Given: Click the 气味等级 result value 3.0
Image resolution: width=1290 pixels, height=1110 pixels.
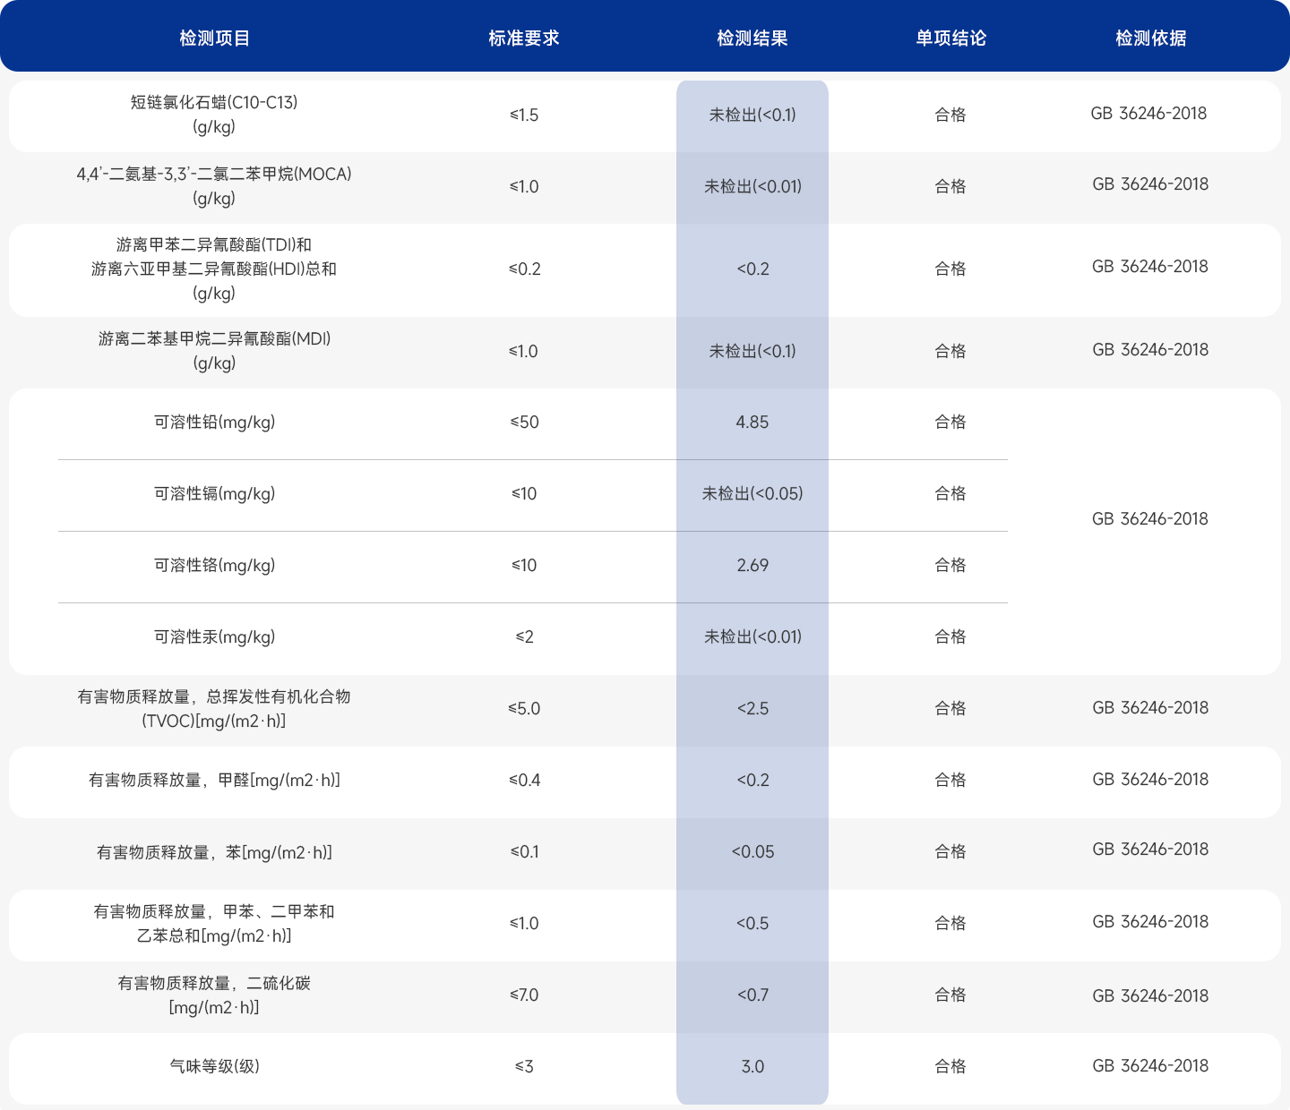Looking at the screenshot, I should 752,1067.
